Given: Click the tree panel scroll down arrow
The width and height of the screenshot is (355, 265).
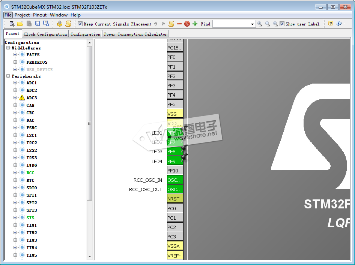Looking at the screenshot, I should [x=90, y=257].
